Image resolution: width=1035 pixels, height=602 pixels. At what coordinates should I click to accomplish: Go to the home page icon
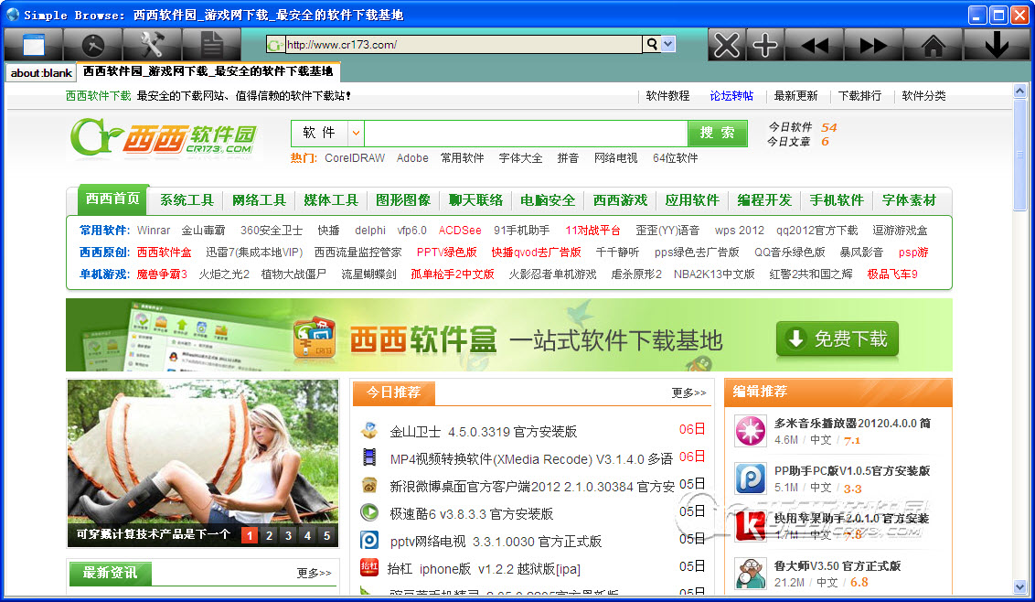tap(933, 45)
